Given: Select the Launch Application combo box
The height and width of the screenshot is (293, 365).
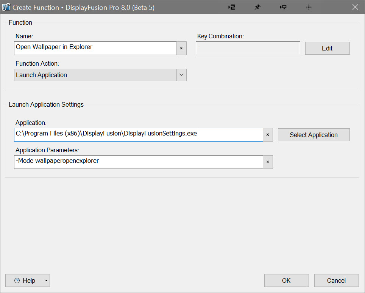Looking at the screenshot, I should 95,75.
